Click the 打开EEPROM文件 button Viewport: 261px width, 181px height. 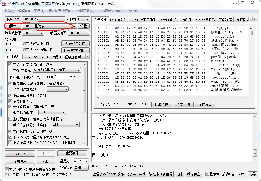click(75, 50)
